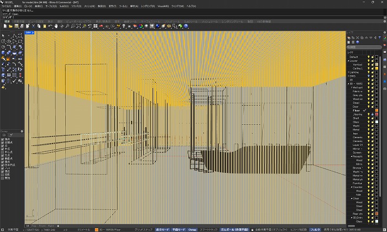
Task: Toggle 直交モード in status bar
Action: point(163,230)
